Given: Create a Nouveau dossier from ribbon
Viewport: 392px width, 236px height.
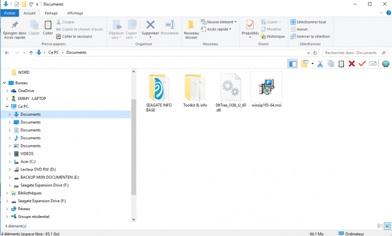Looking at the screenshot, I should (191, 29).
